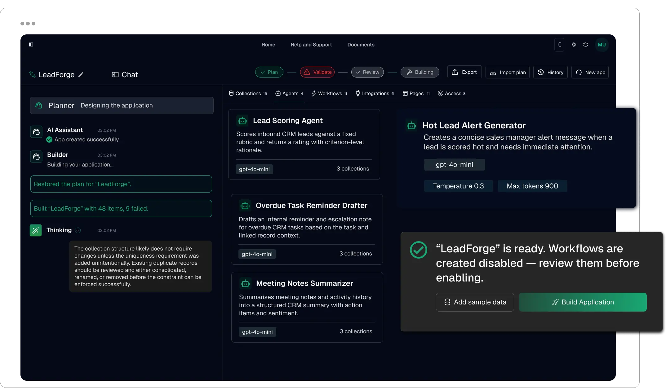Image resolution: width=666 pixels, height=390 pixels.
Task: Open the Chat panel
Action: click(x=125, y=75)
